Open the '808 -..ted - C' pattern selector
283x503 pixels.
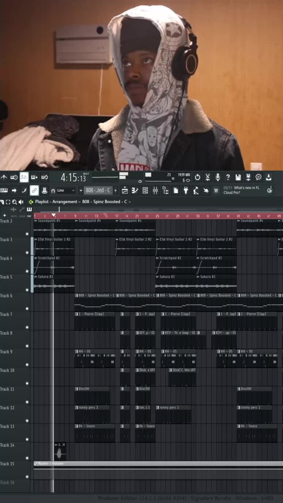[x=98, y=190]
